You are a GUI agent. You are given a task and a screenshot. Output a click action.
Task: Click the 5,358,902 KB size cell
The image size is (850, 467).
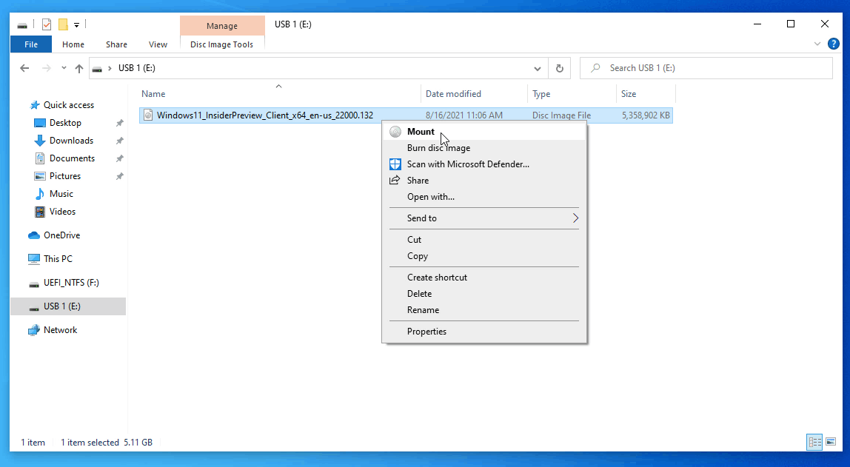point(646,115)
